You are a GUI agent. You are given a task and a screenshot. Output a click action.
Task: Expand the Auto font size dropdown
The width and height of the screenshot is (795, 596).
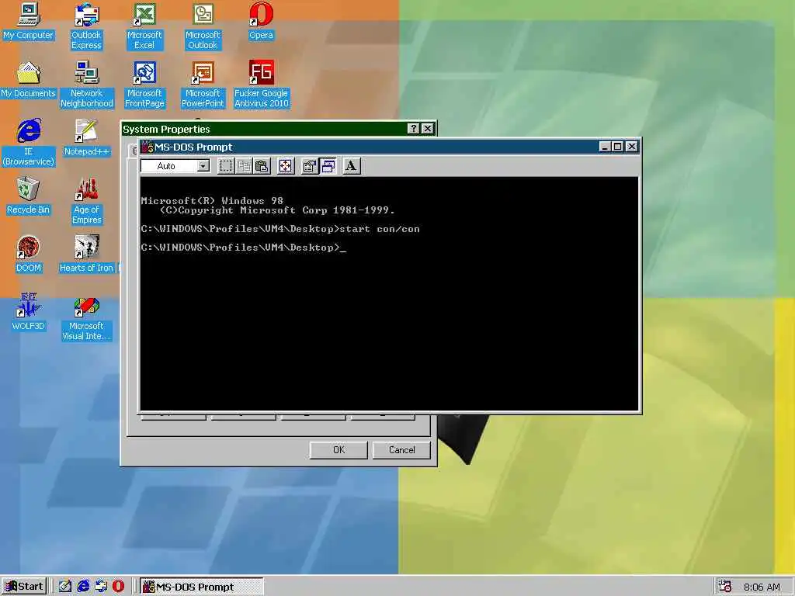pyautogui.click(x=203, y=166)
